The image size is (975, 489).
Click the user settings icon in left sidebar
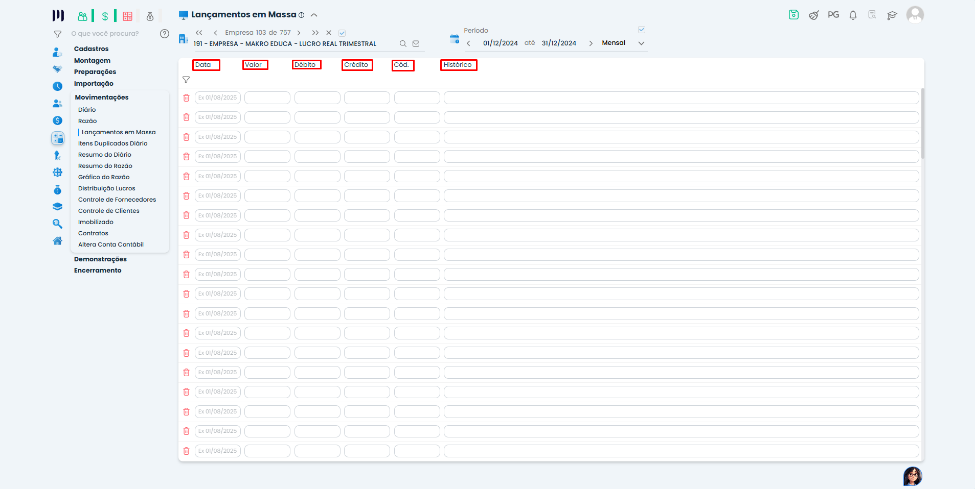[x=57, y=52]
